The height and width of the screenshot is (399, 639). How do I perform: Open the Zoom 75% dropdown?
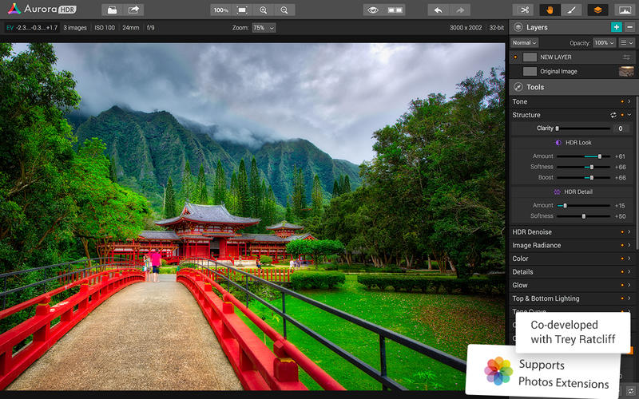264,28
